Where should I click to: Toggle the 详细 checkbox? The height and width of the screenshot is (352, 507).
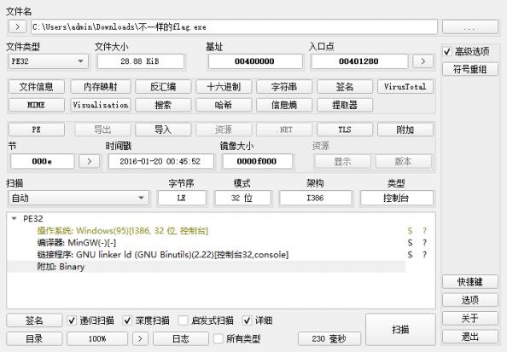tap(247, 320)
